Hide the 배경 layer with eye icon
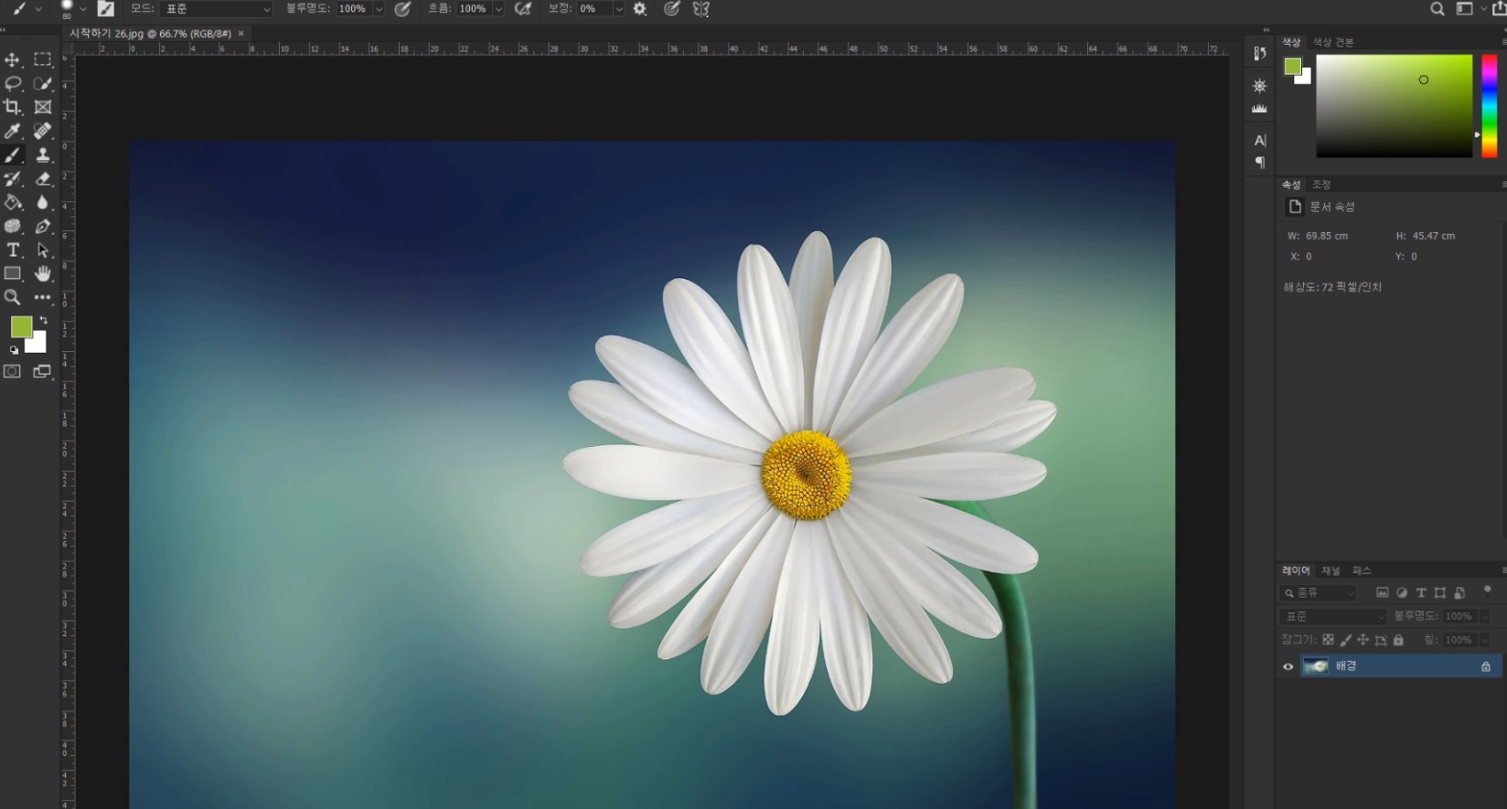This screenshot has width=1507, height=809. 1288,666
